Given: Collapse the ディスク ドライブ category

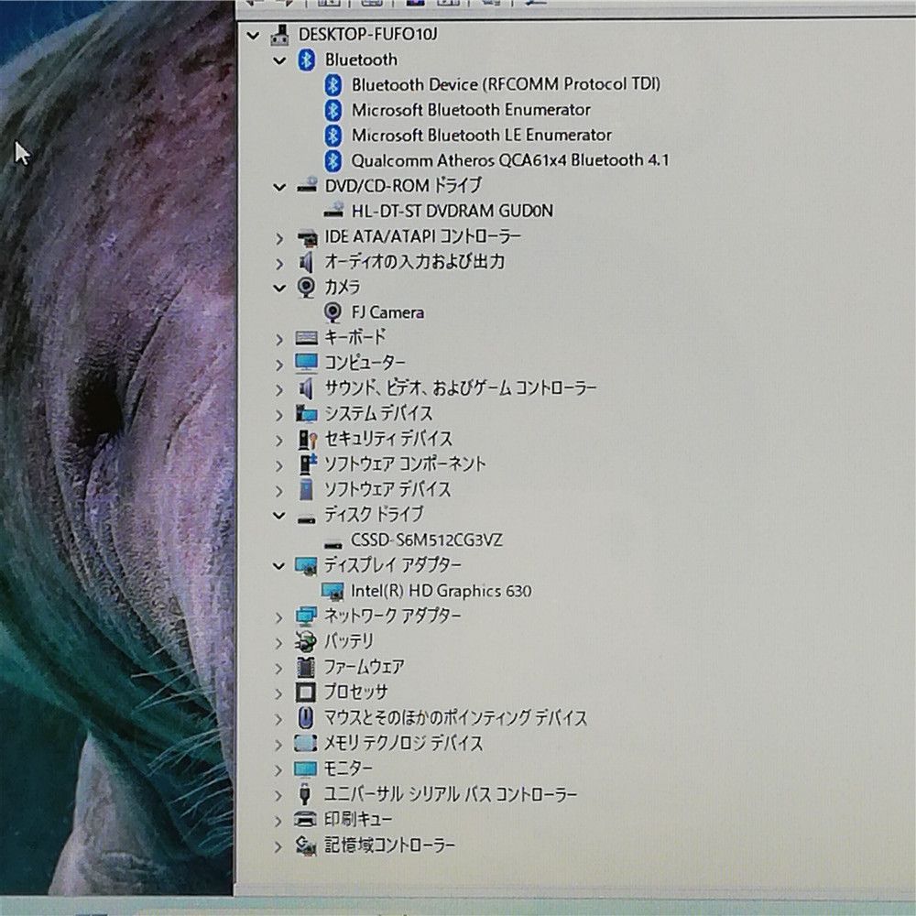Looking at the screenshot, I should coord(279,516).
